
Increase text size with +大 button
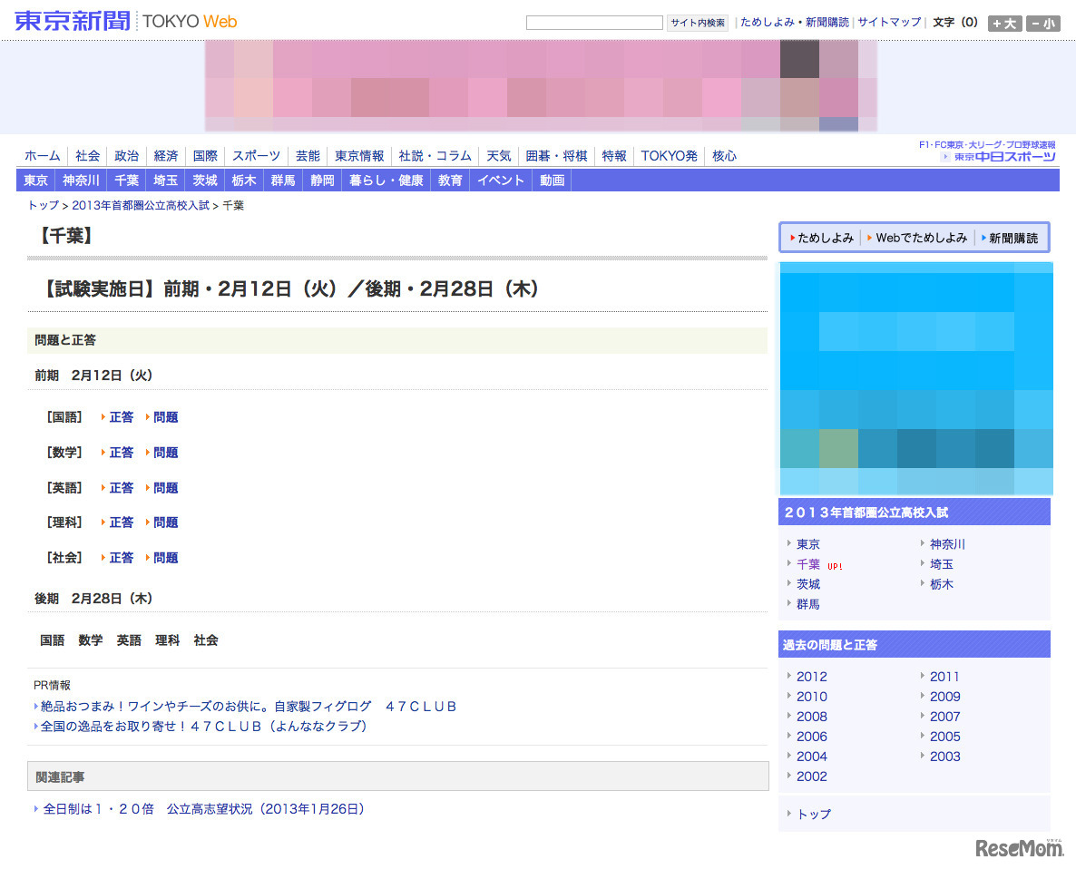click(x=1004, y=24)
